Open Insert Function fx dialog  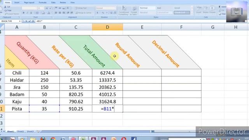click(33, 21)
